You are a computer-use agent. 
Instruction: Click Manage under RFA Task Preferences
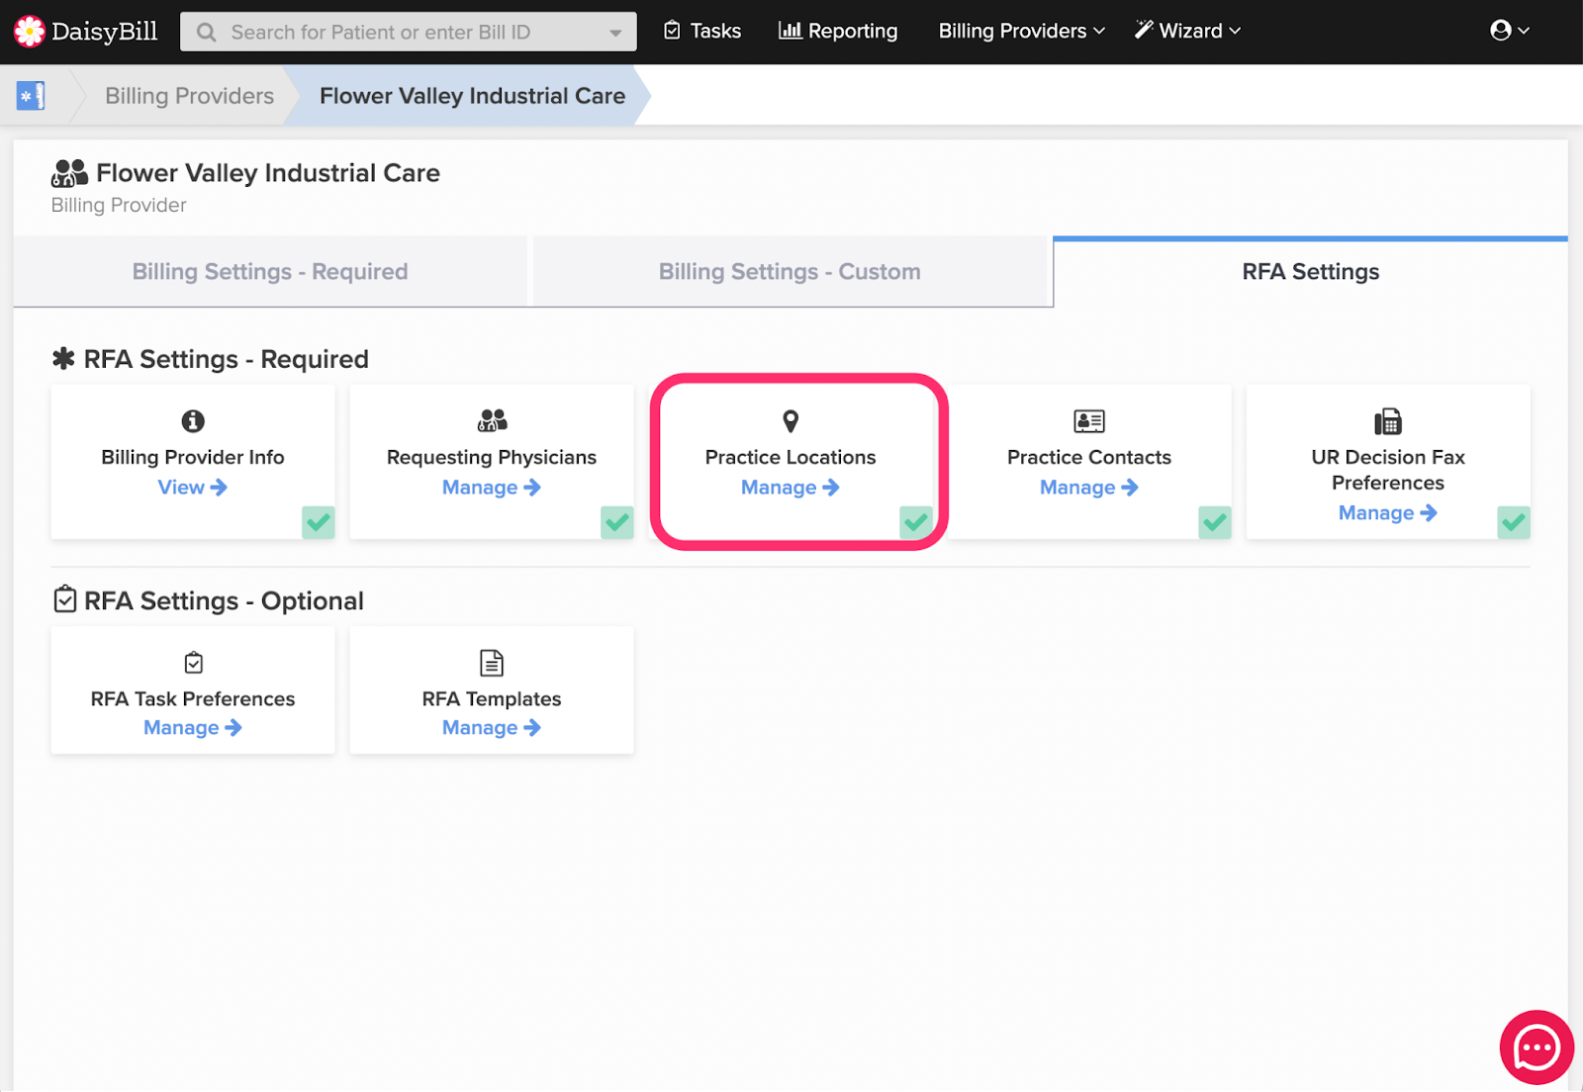[193, 728]
